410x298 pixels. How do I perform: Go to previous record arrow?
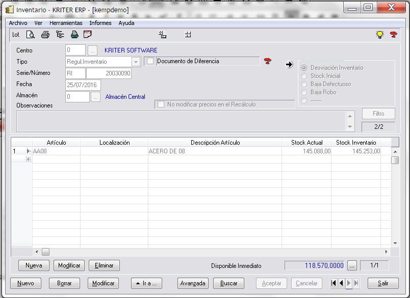click(341, 283)
